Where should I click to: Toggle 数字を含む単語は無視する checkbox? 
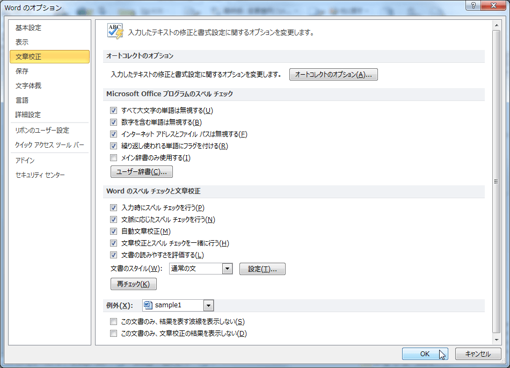click(x=113, y=122)
